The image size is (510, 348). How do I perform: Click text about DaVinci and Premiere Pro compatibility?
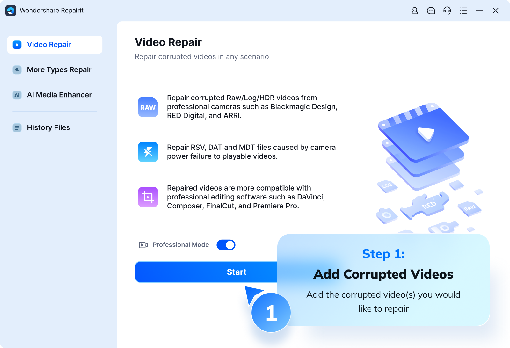pos(246,197)
